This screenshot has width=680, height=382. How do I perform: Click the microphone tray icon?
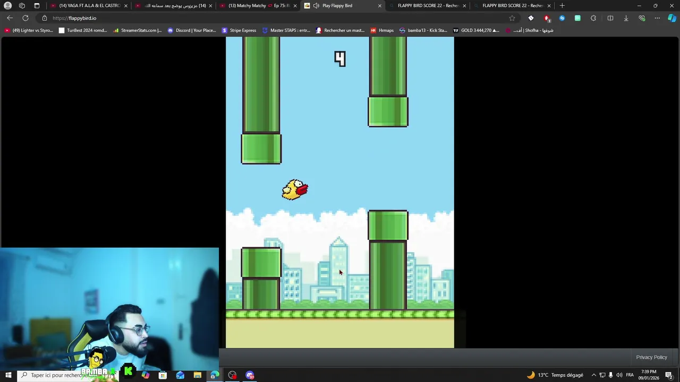[x=611, y=375]
